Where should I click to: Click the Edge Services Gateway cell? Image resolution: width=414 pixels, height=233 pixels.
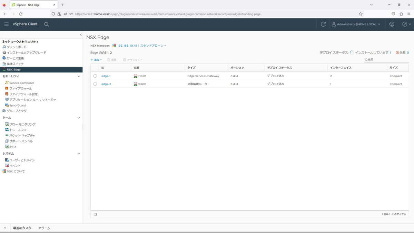tap(203, 76)
